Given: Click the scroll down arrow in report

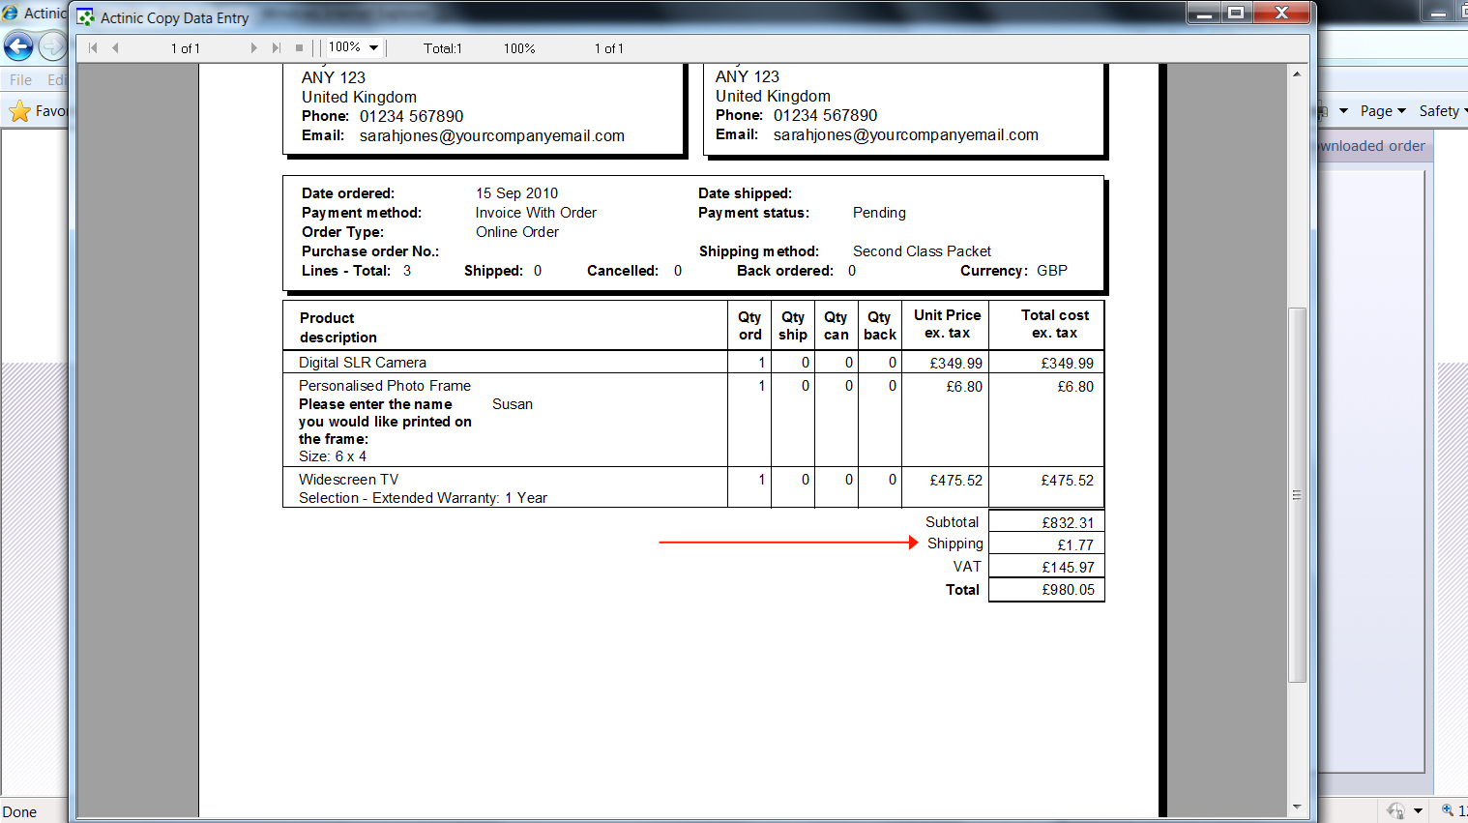Looking at the screenshot, I should click(1297, 807).
